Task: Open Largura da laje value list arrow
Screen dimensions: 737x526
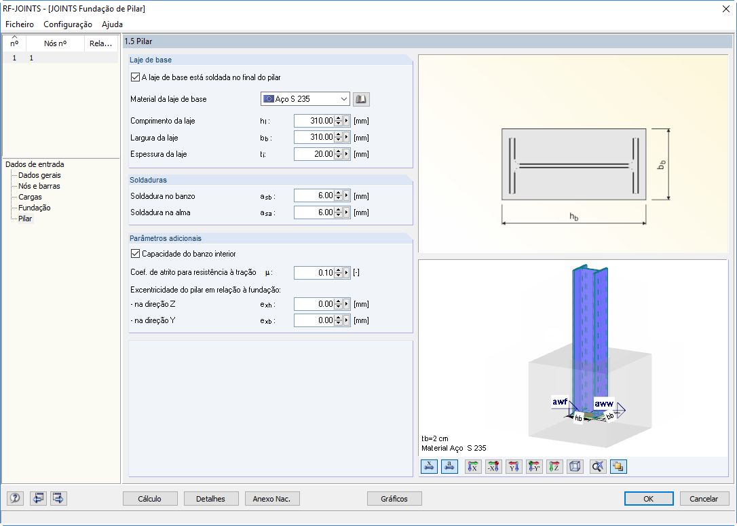Action: pyautogui.click(x=347, y=137)
